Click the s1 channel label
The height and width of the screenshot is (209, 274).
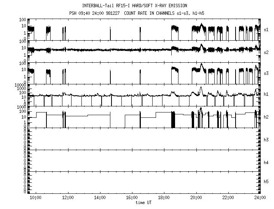(x=266, y=29)
